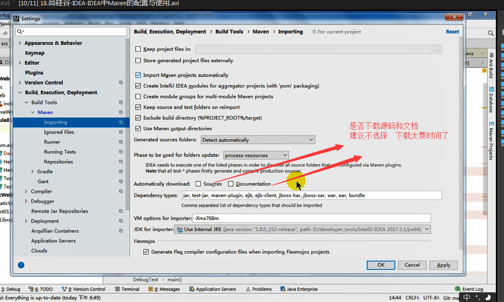Click the help question mark icon

click(x=21, y=265)
